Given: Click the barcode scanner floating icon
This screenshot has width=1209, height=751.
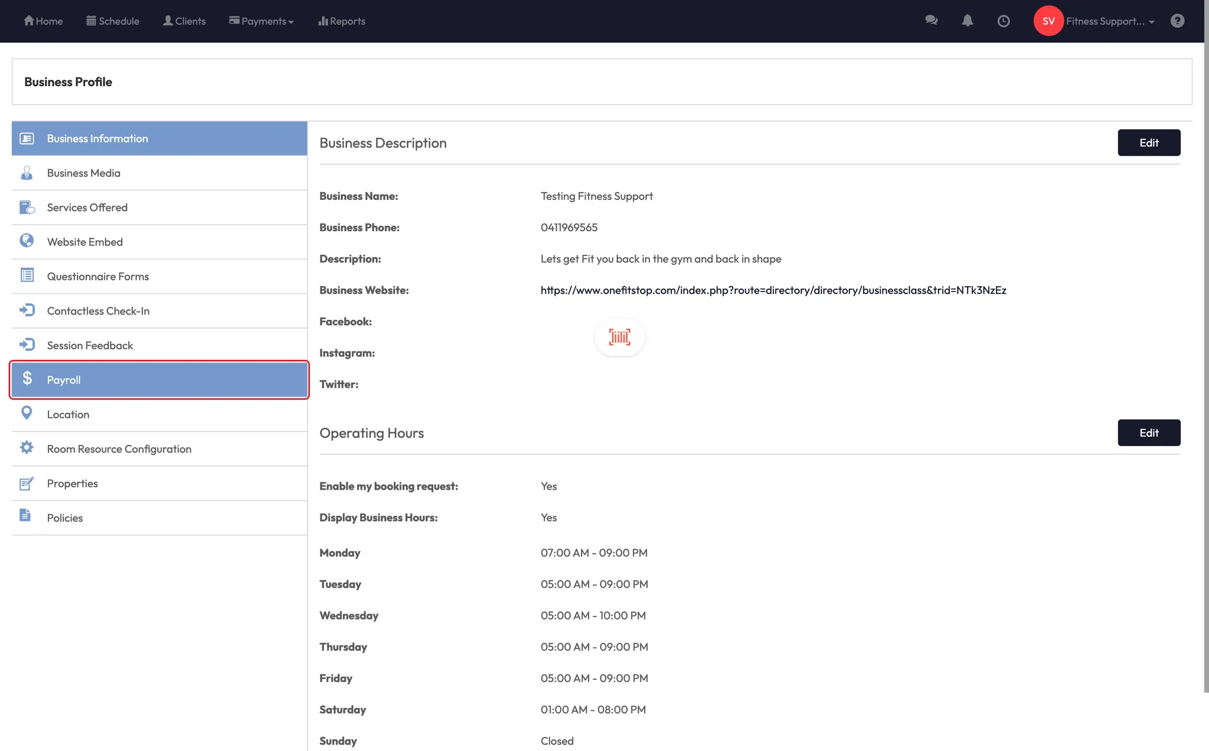Looking at the screenshot, I should point(619,337).
